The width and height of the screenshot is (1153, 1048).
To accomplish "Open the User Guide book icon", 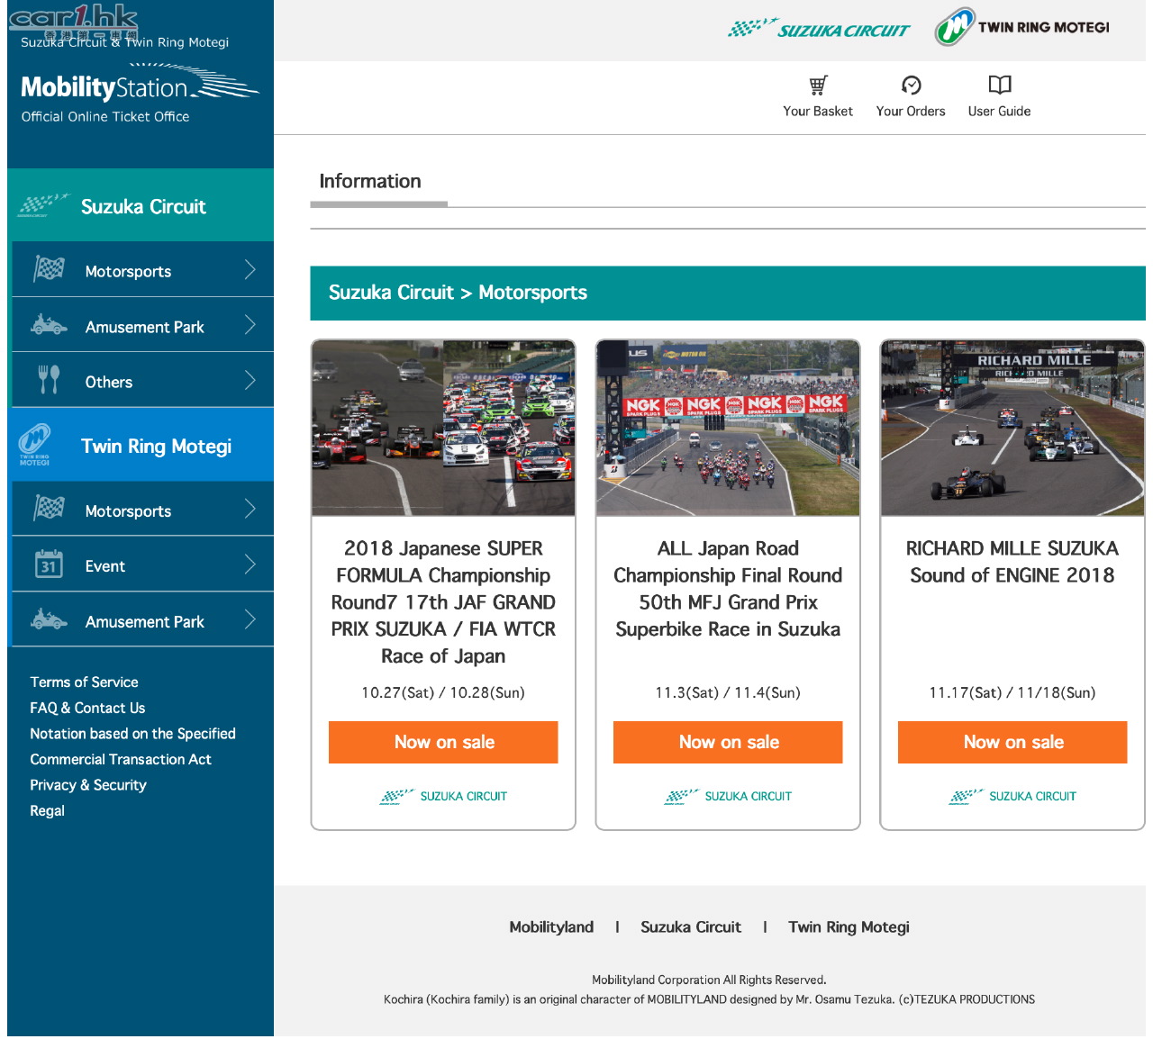I will pyautogui.click(x=1000, y=86).
